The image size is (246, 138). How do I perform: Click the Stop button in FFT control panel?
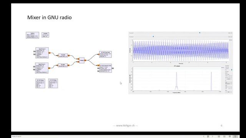[x=229, y=92]
